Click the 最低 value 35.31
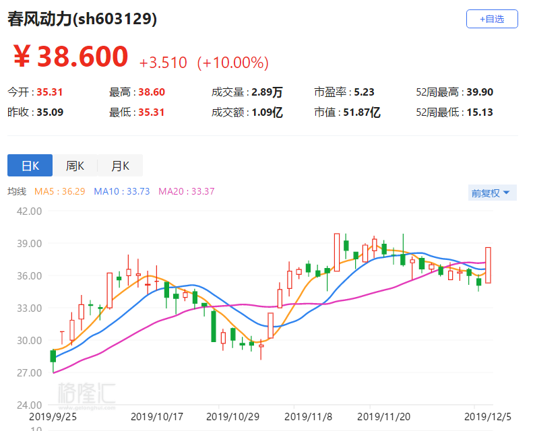This screenshot has width=533, height=431. [x=151, y=112]
